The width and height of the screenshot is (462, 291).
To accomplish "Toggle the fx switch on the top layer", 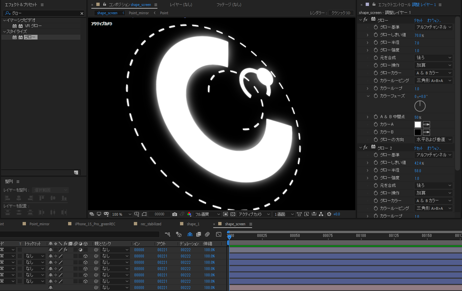I will [65, 250].
